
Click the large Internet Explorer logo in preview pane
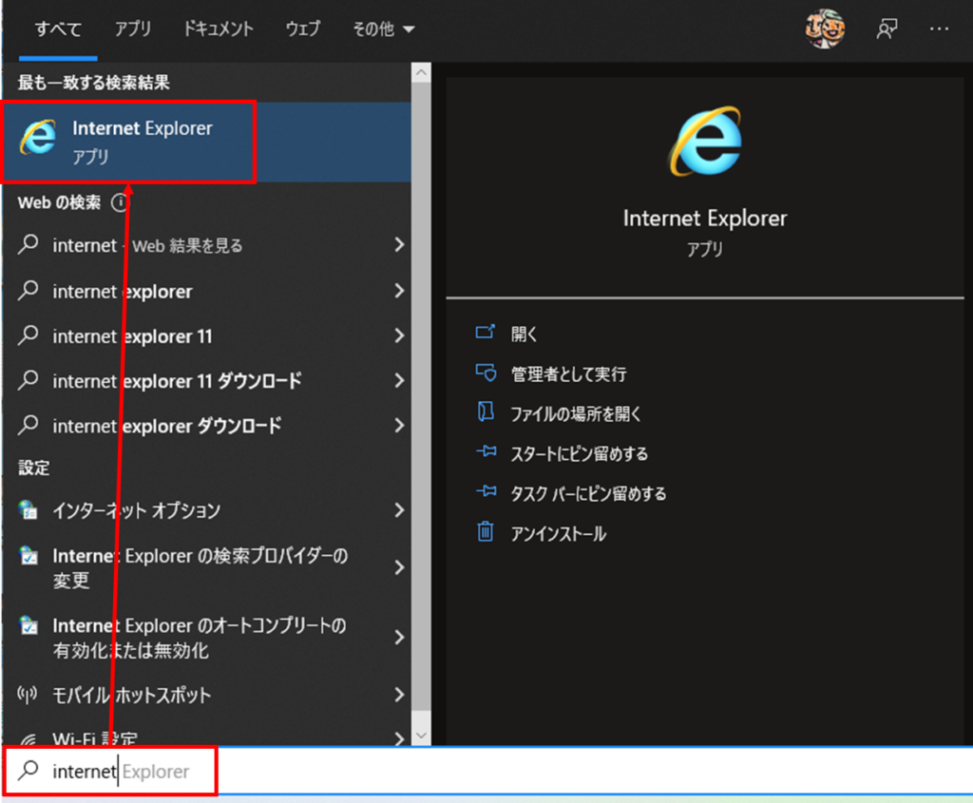tap(705, 141)
